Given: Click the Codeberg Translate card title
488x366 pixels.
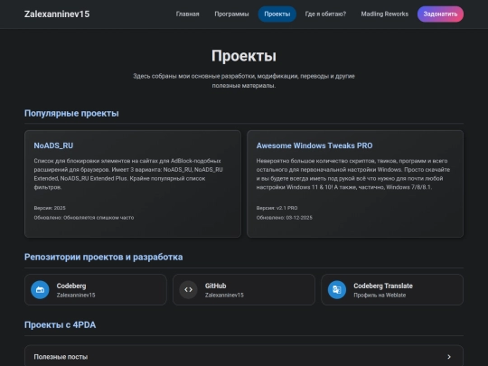Looking at the screenshot, I should point(383,286).
